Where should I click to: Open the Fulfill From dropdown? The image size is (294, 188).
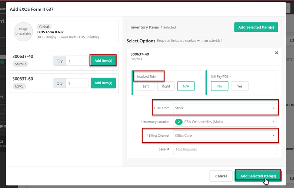click(x=225, y=108)
